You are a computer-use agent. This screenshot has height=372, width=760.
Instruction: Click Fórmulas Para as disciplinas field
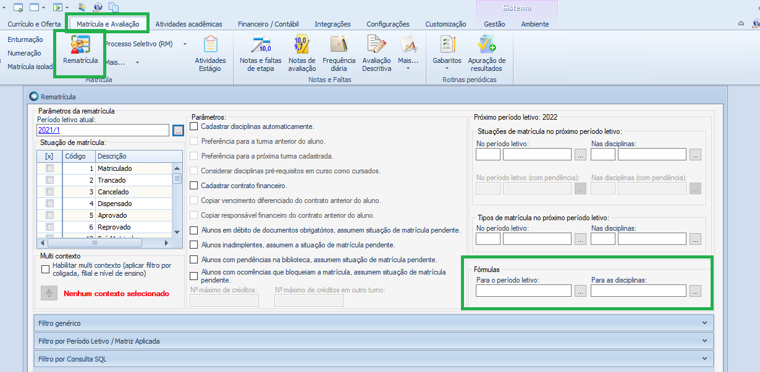tap(638, 291)
